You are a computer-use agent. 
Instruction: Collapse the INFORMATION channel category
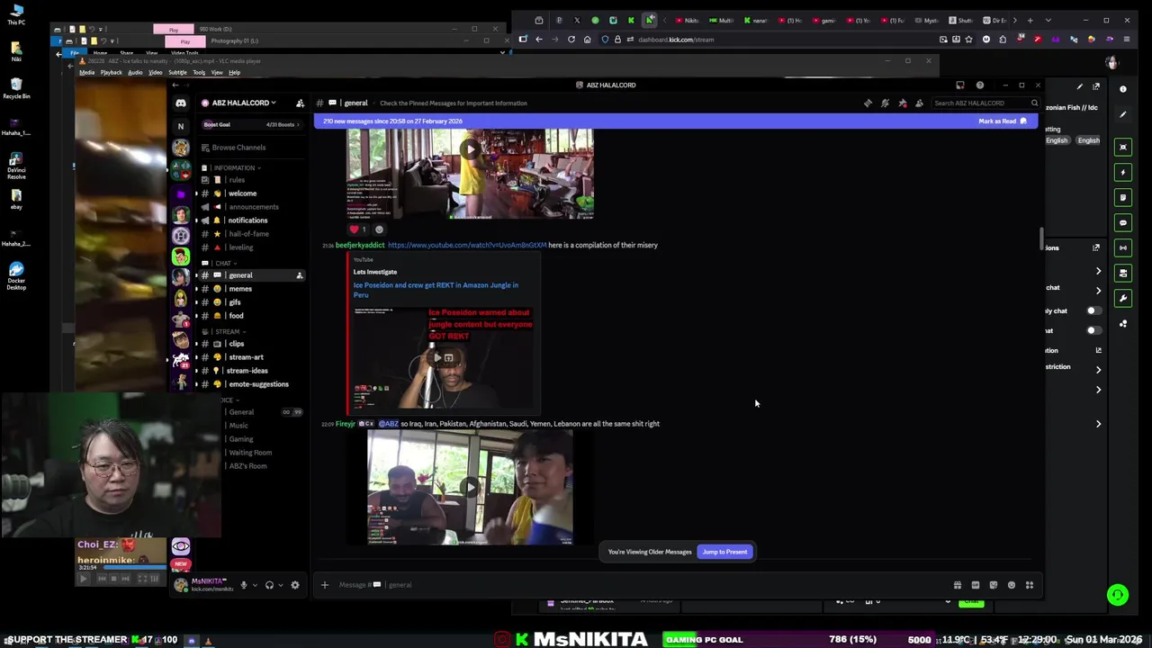235,168
